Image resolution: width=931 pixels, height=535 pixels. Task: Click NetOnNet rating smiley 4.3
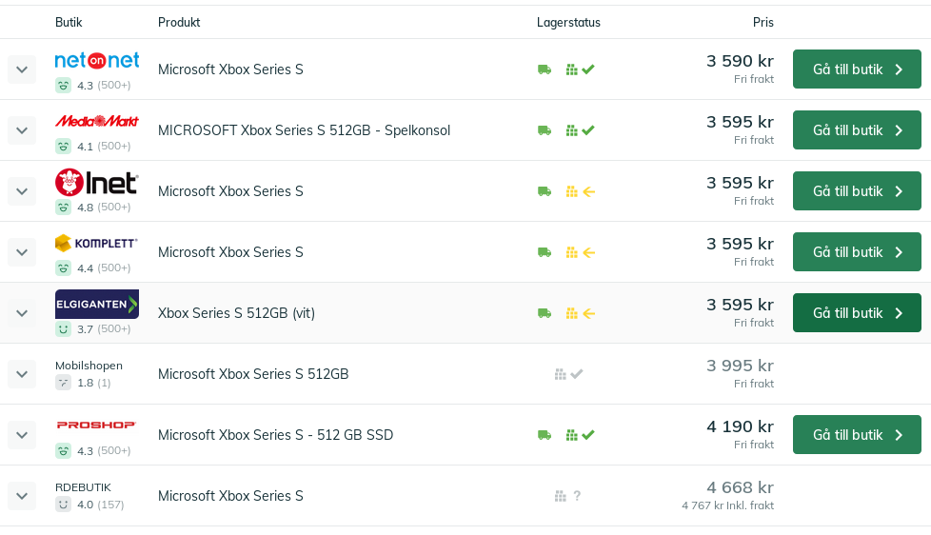[64, 86]
